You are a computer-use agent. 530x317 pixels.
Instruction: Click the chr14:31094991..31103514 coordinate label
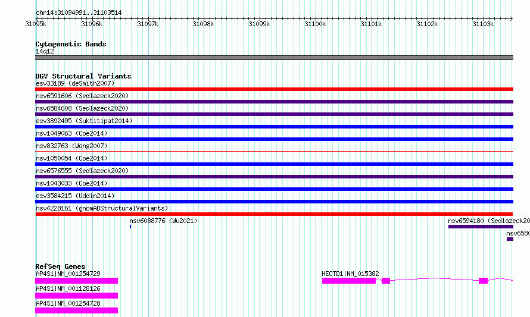pyautogui.click(x=79, y=13)
